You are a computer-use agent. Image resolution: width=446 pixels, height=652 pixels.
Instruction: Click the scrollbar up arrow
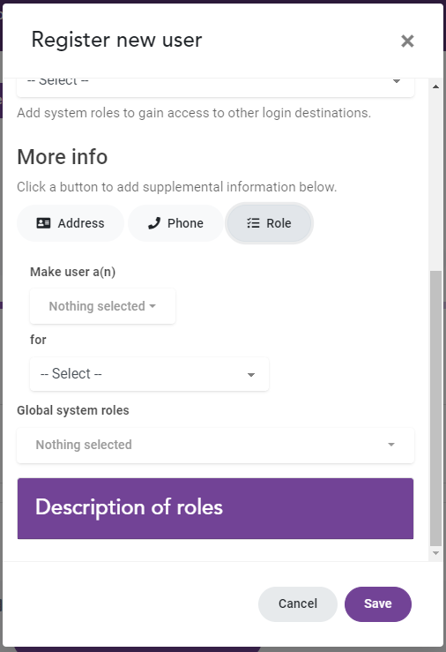[435, 86]
